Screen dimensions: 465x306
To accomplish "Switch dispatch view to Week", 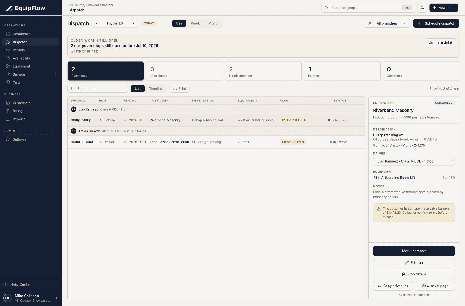I will click(x=195, y=23).
